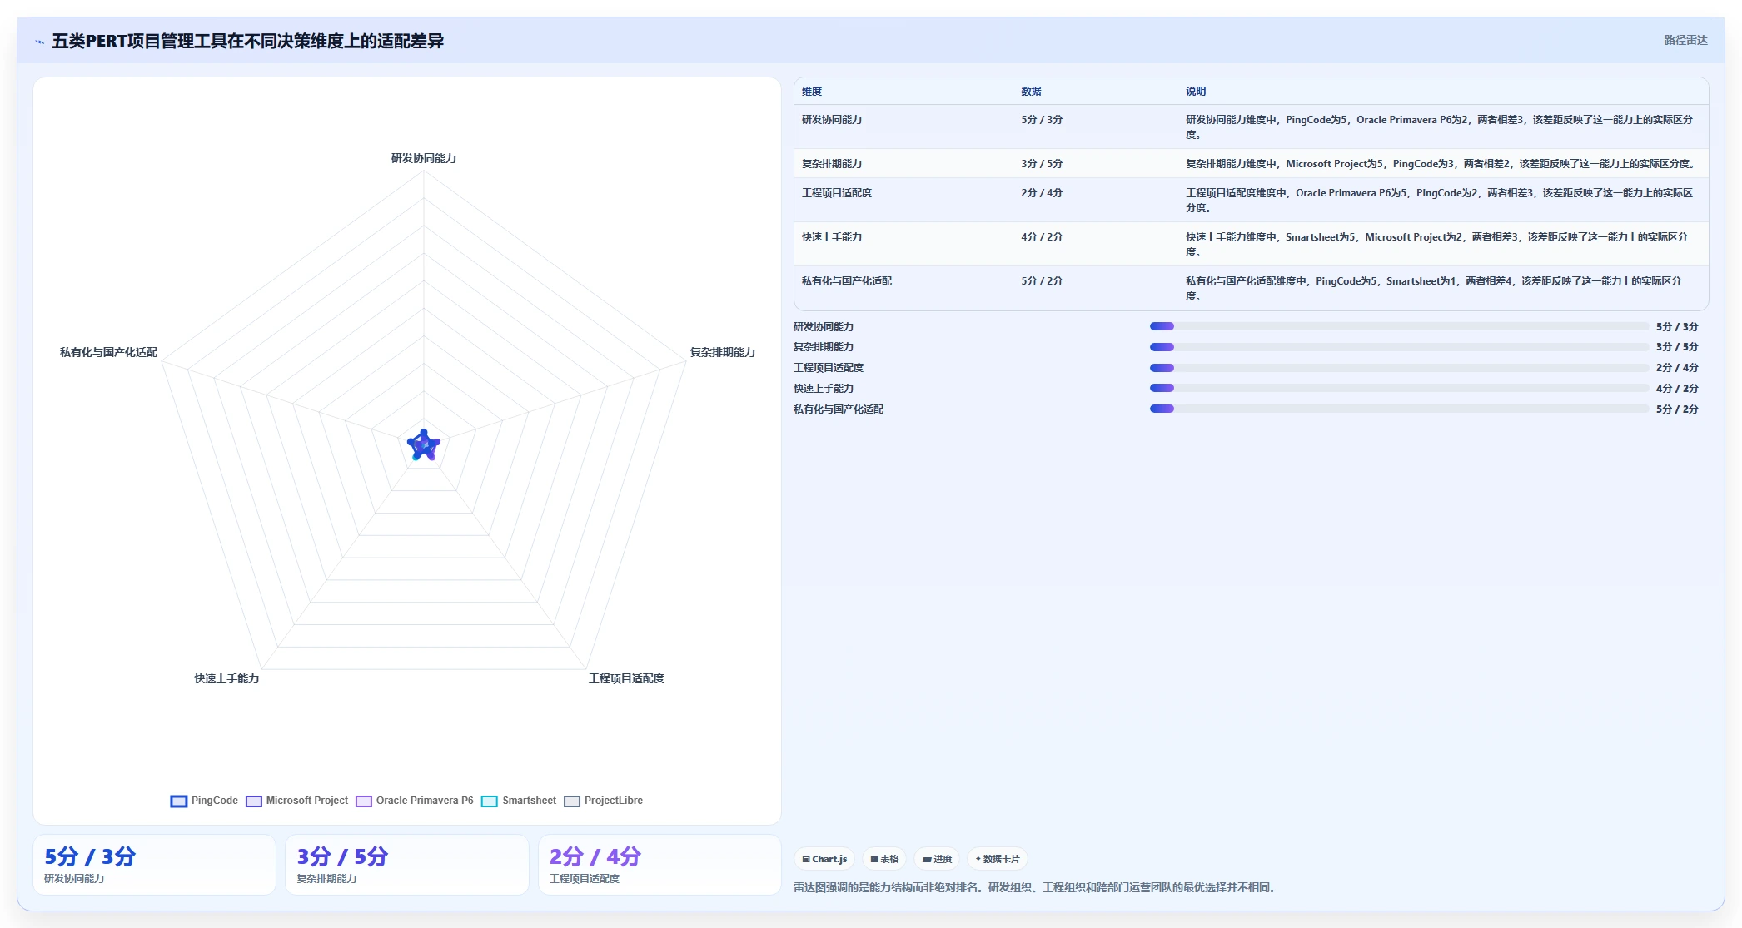Screen dimensions: 1742x928
Task: Click the 5分 / 2分 value beside 私有化 progress bar
Action: click(1677, 409)
